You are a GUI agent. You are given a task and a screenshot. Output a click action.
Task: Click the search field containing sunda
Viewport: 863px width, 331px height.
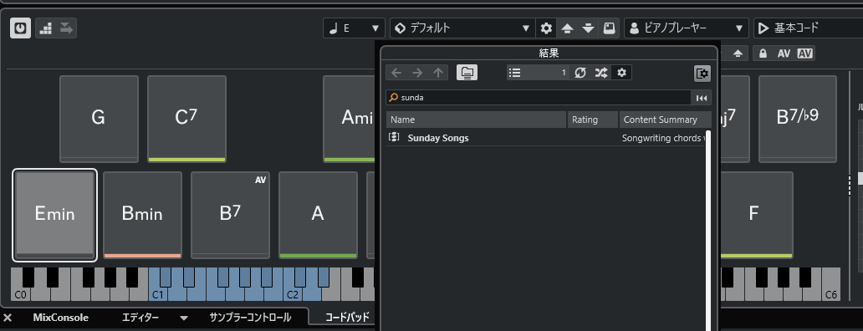[539, 98]
